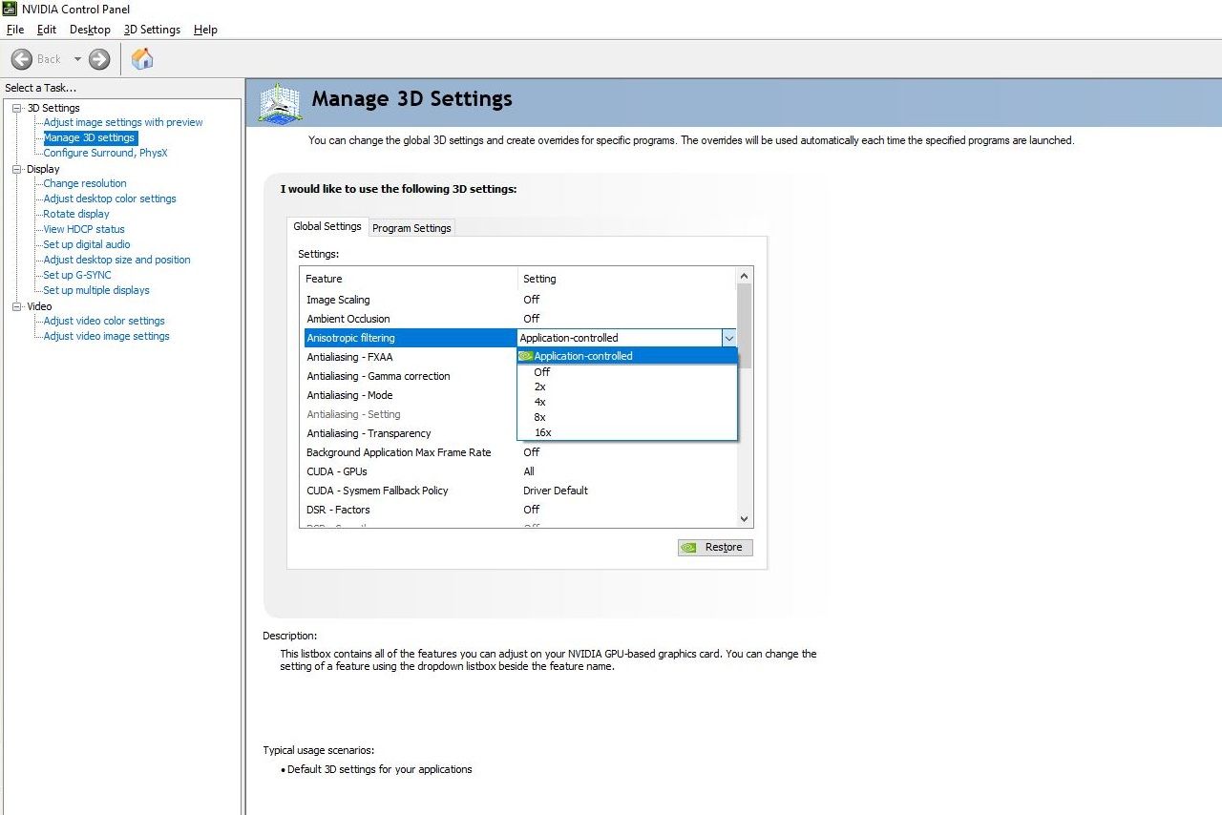This screenshot has width=1222, height=815.
Task: Choose 4x anisotropic filtering
Action: tap(627, 402)
